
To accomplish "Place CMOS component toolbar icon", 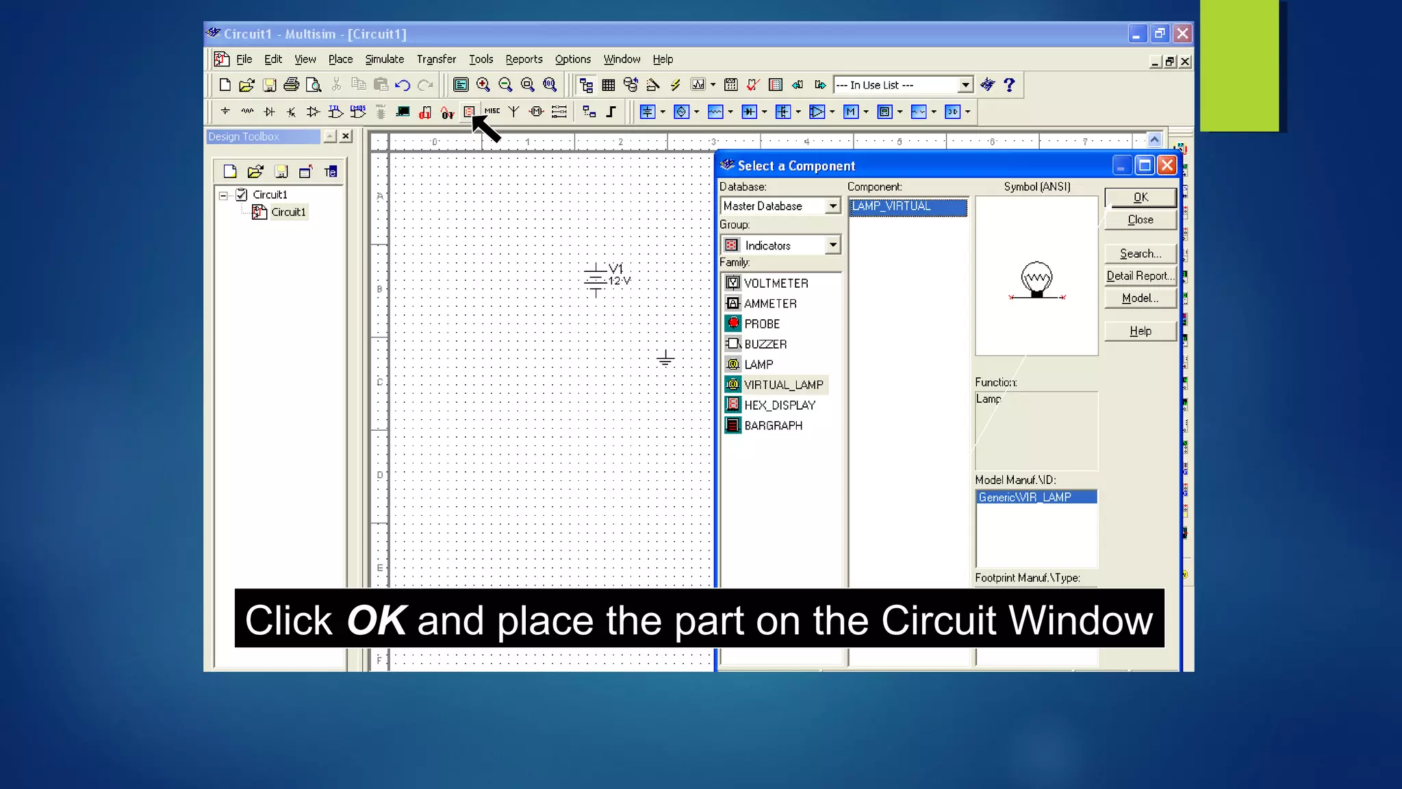I will pos(358,112).
